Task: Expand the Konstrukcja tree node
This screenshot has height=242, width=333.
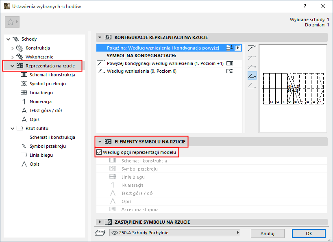Action: [12, 48]
